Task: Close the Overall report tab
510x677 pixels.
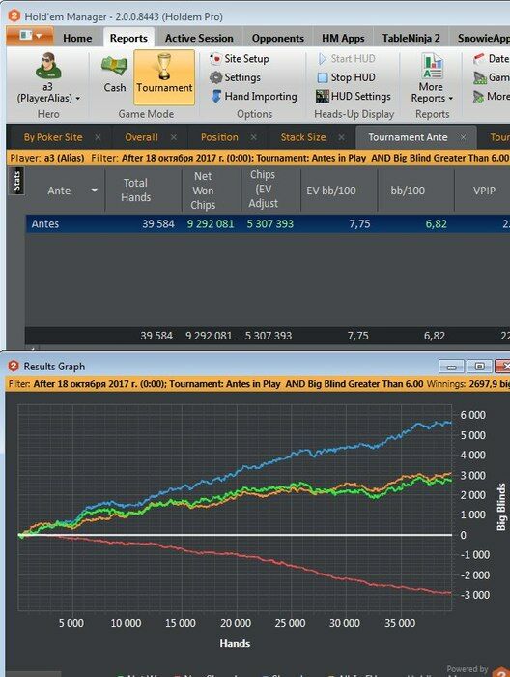Action: tap(174, 137)
